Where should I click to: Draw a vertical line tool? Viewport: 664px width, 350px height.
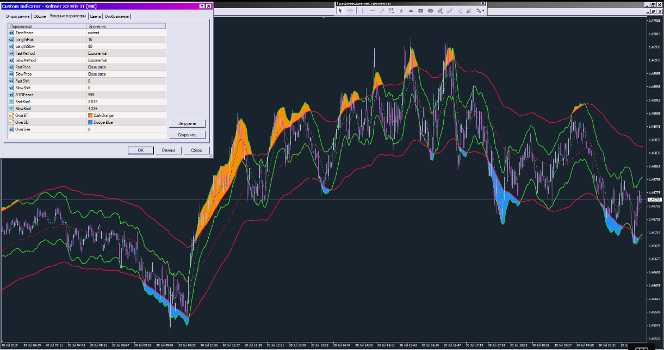[362, 10]
